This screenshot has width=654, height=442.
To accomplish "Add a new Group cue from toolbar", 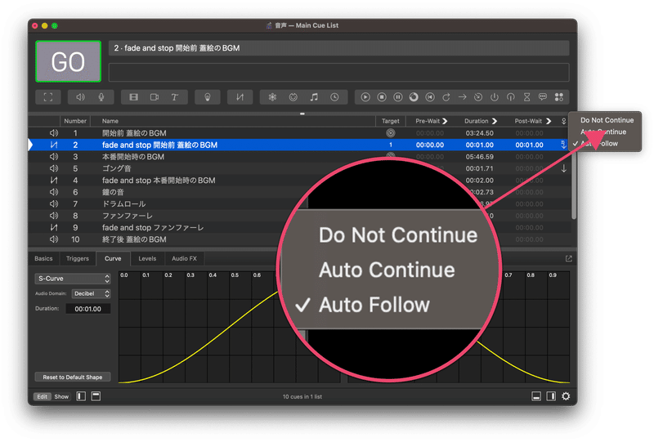I will [x=48, y=97].
